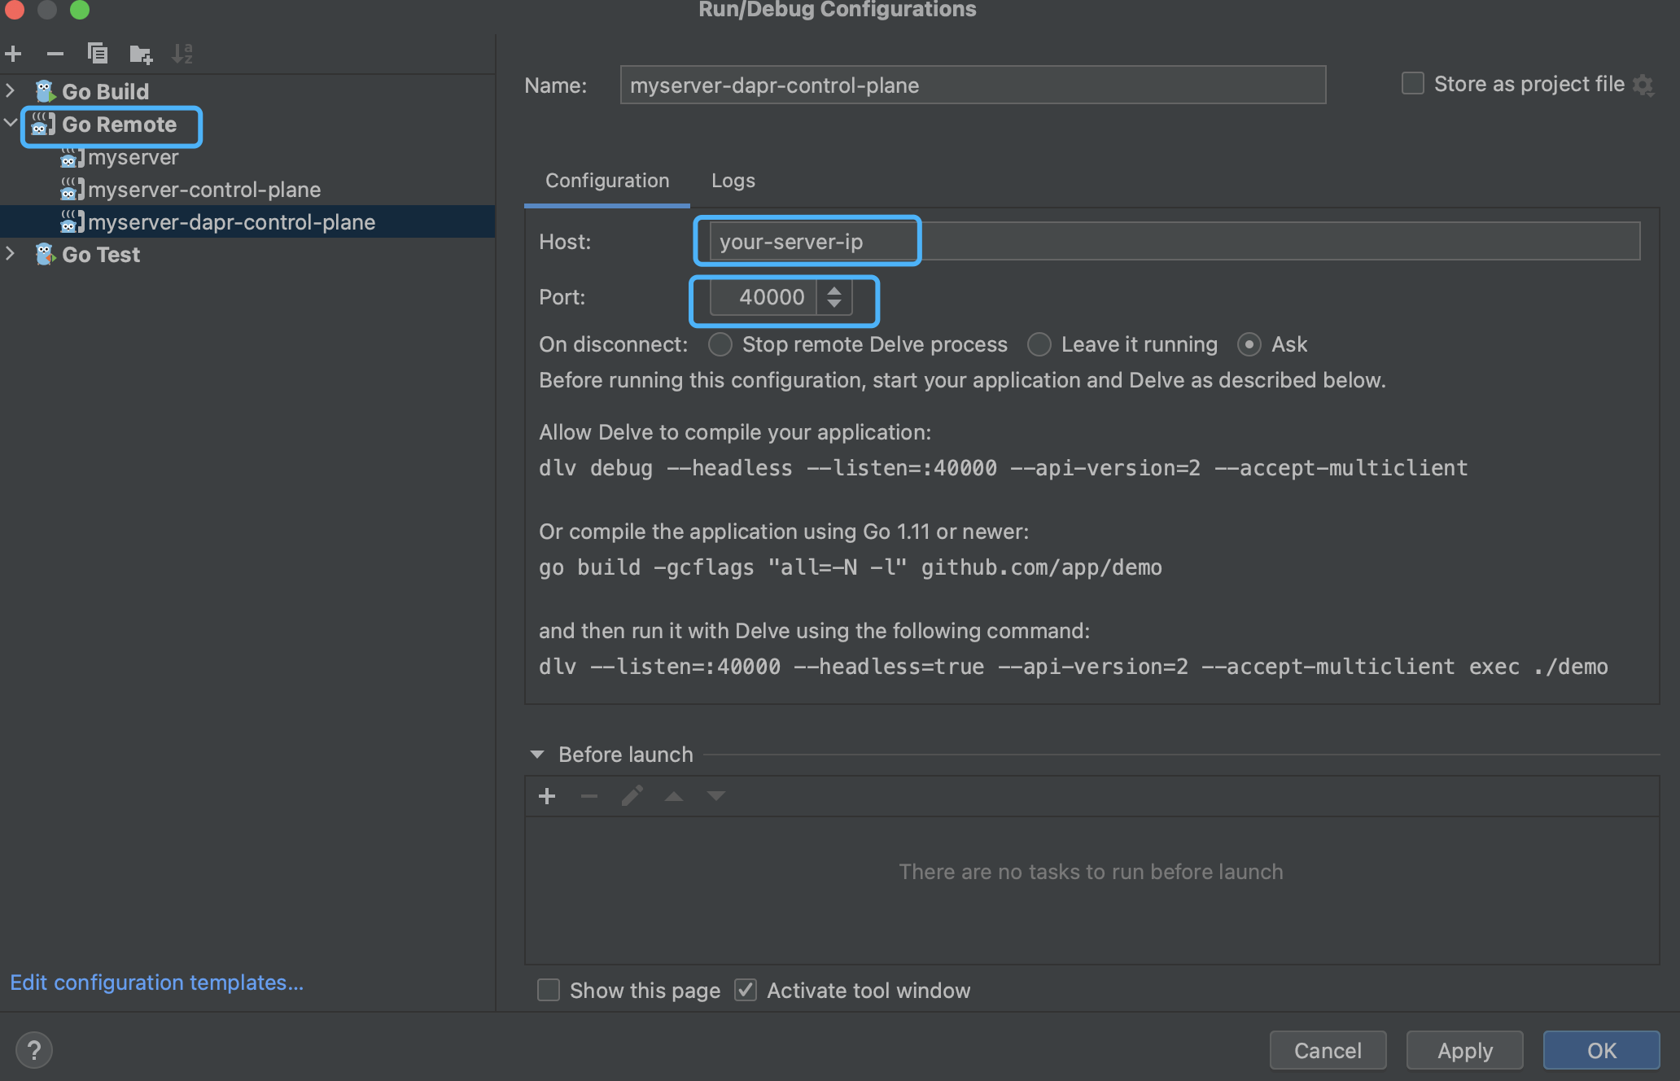This screenshot has height=1081, width=1680.
Task: Select the Go Build tree item
Action: 247,91
